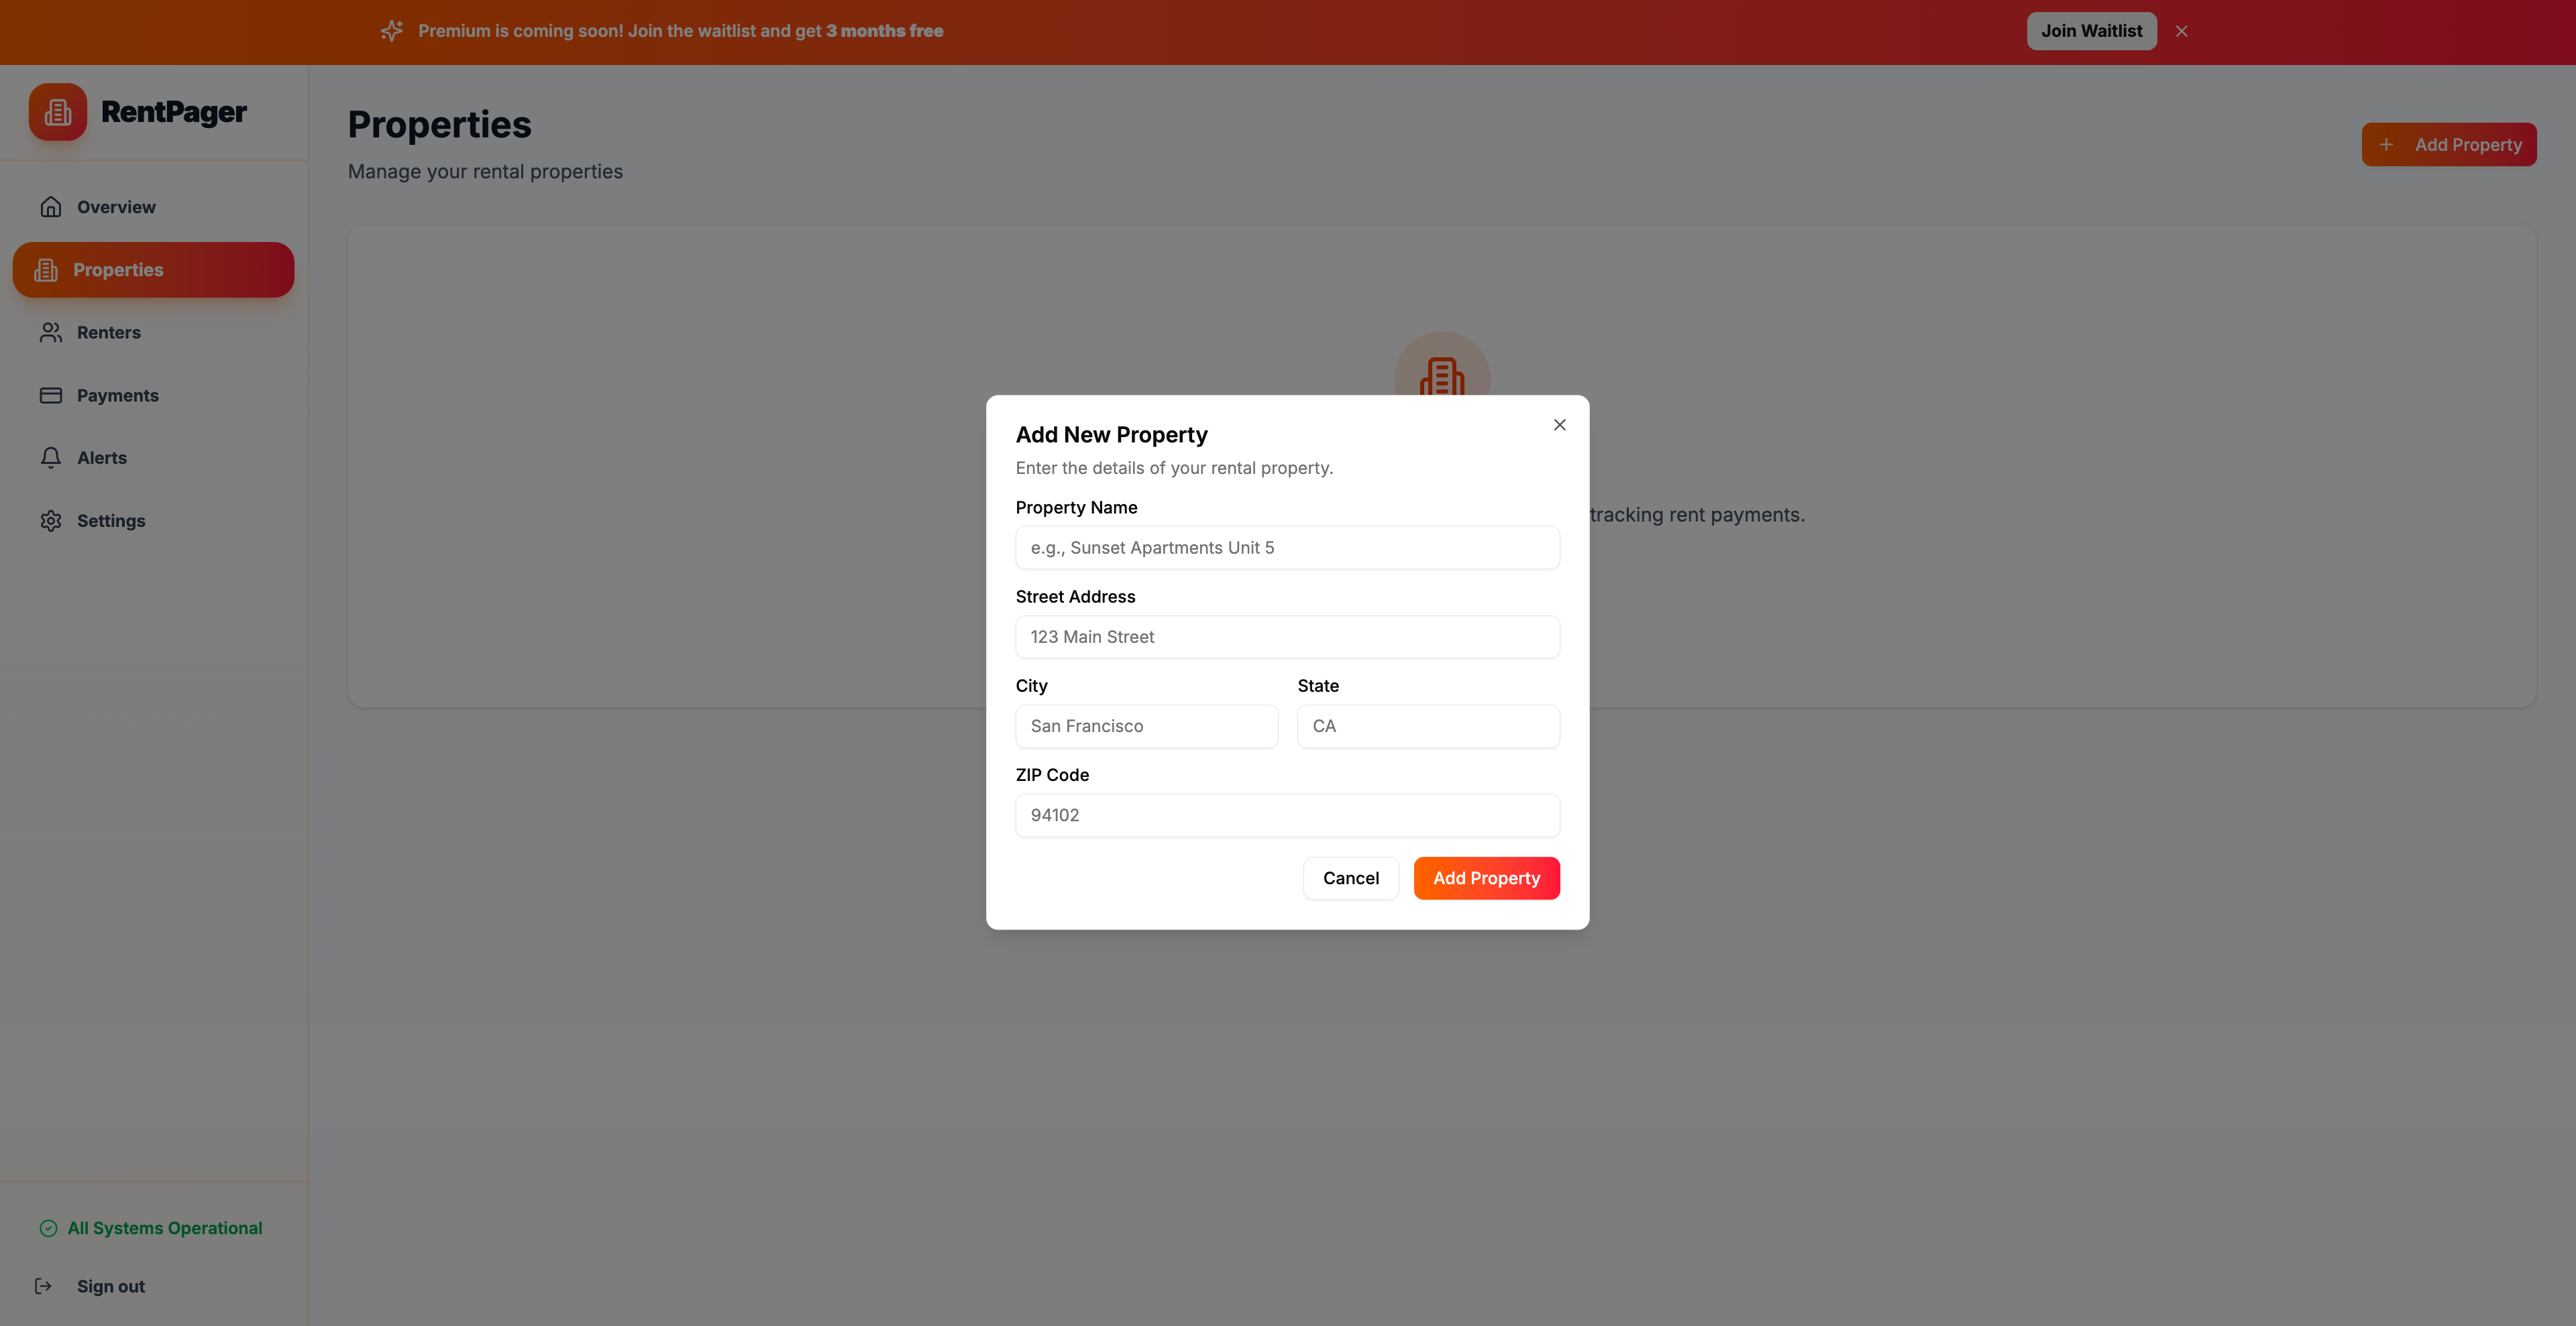Screen dimensions: 2576x1326
Task: Click into the Street Address field
Action: point(1287,636)
